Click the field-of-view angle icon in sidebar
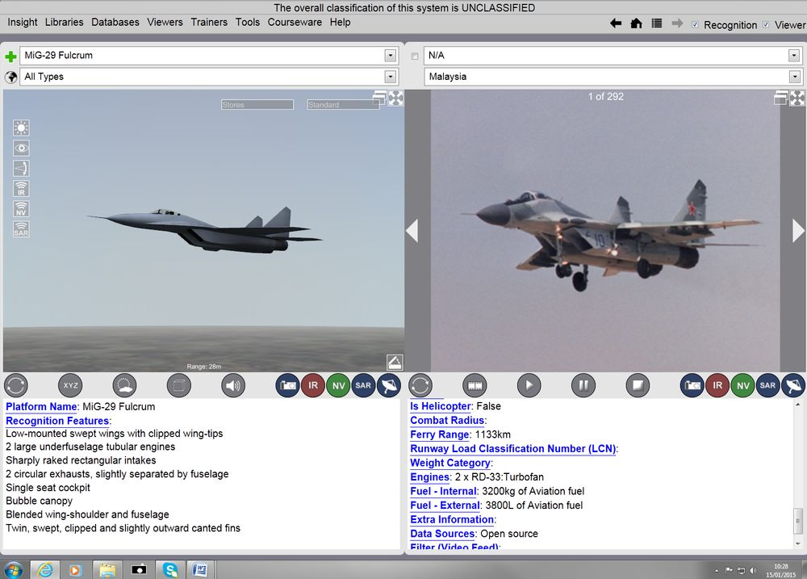 click(x=21, y=169)
